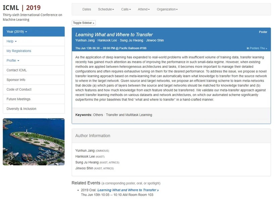
Task: Open Sponsor Info page
Action: click(34, 80)
